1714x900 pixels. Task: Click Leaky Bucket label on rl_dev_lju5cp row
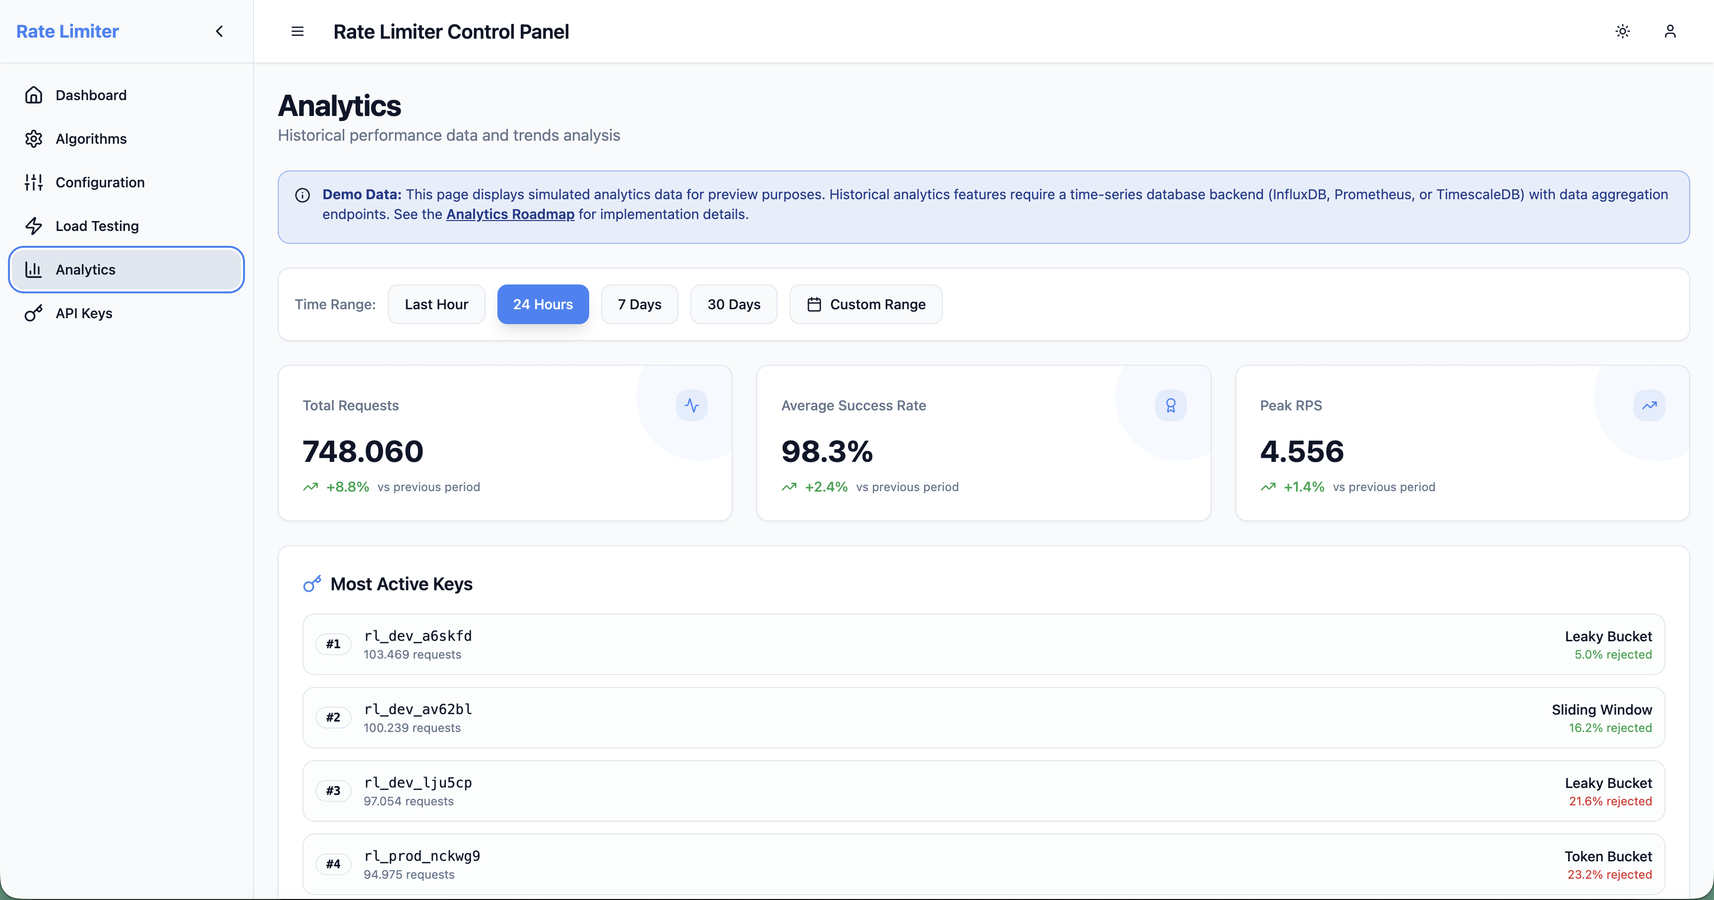point(1608,784)
